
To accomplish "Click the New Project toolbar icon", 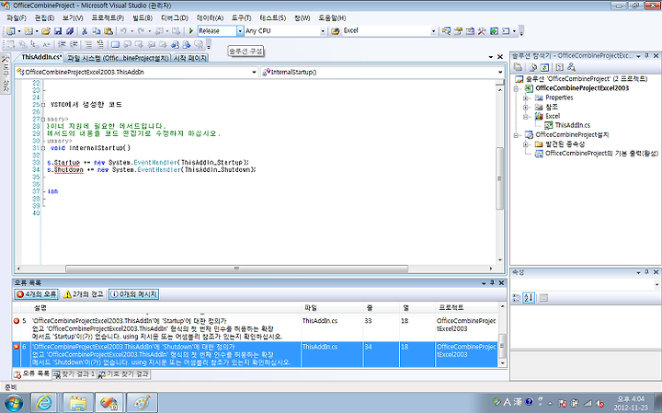I will (x=10, y=31).
